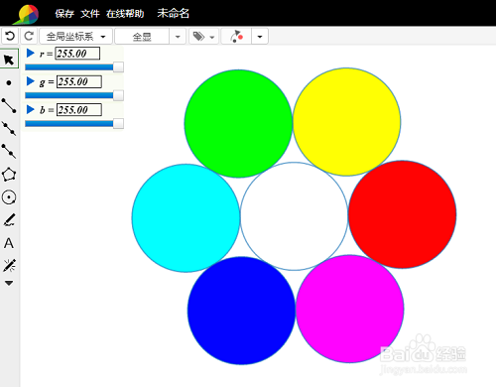Click the undo arrow button
Screen dimensions: 496x387
point(10,36)
